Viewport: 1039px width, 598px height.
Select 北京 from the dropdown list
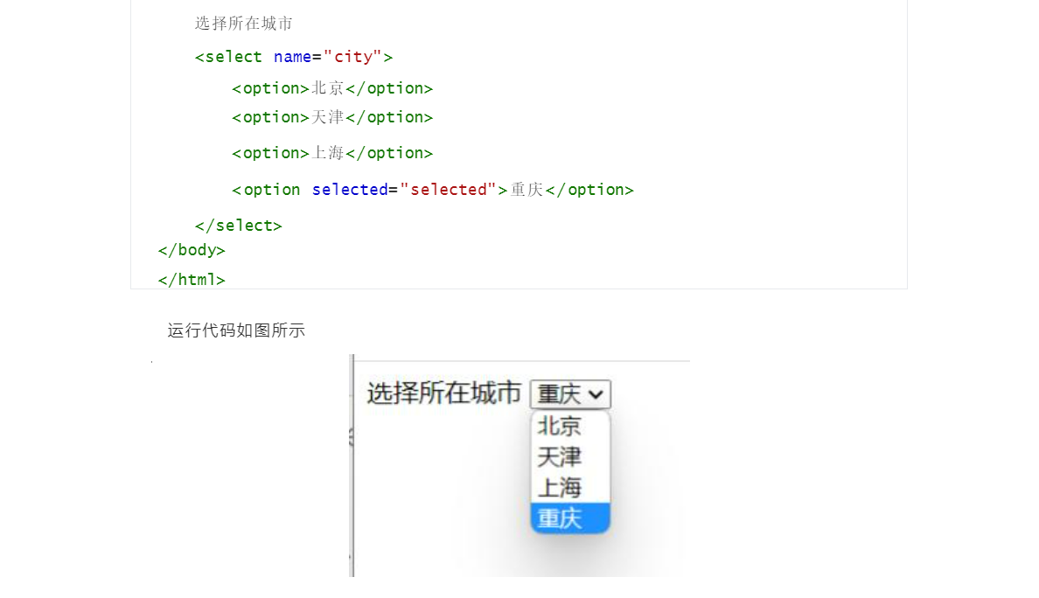pos(560,427)
